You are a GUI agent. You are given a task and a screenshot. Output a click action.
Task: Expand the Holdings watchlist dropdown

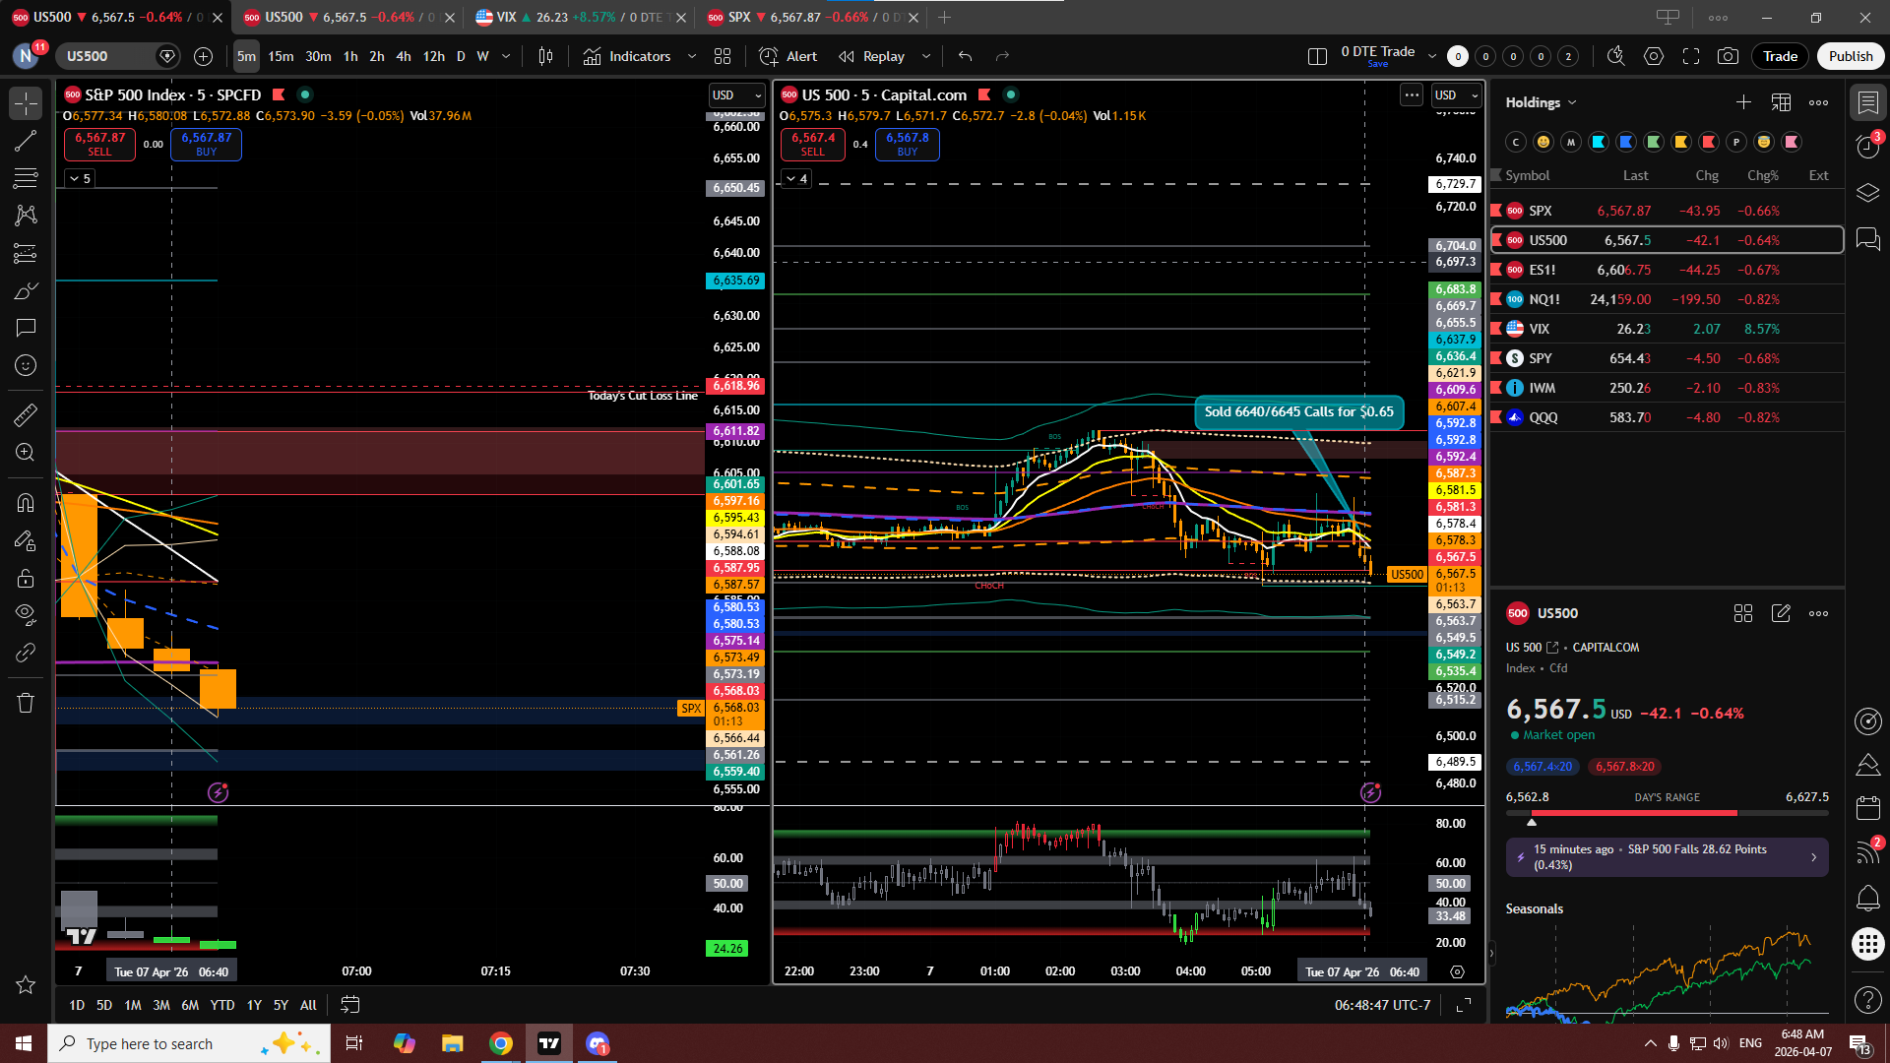[x=1572, y=102]
